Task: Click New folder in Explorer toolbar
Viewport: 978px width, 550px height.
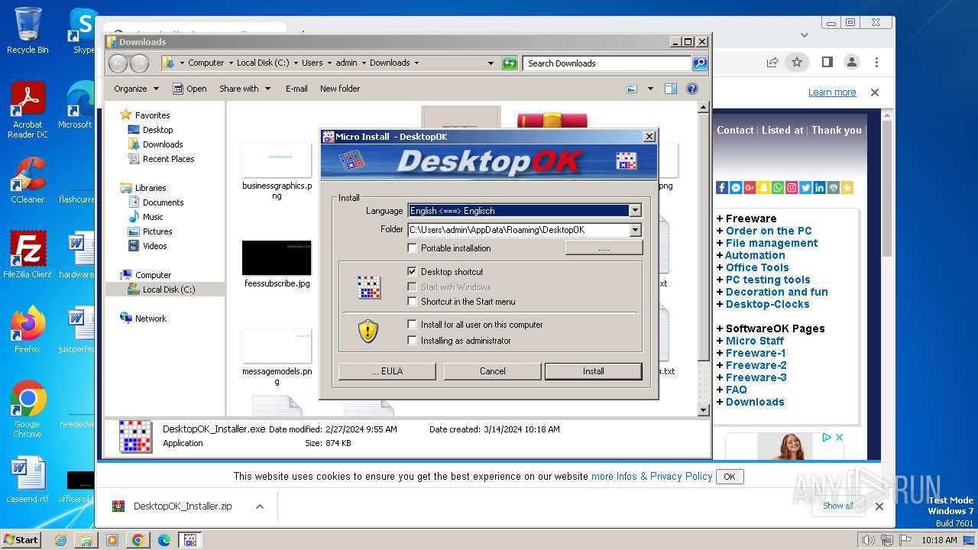Action: (x=340, y=89)
